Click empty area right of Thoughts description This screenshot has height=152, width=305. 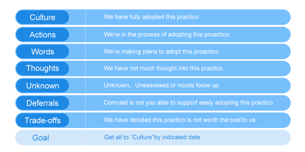[x=255, y=68]
